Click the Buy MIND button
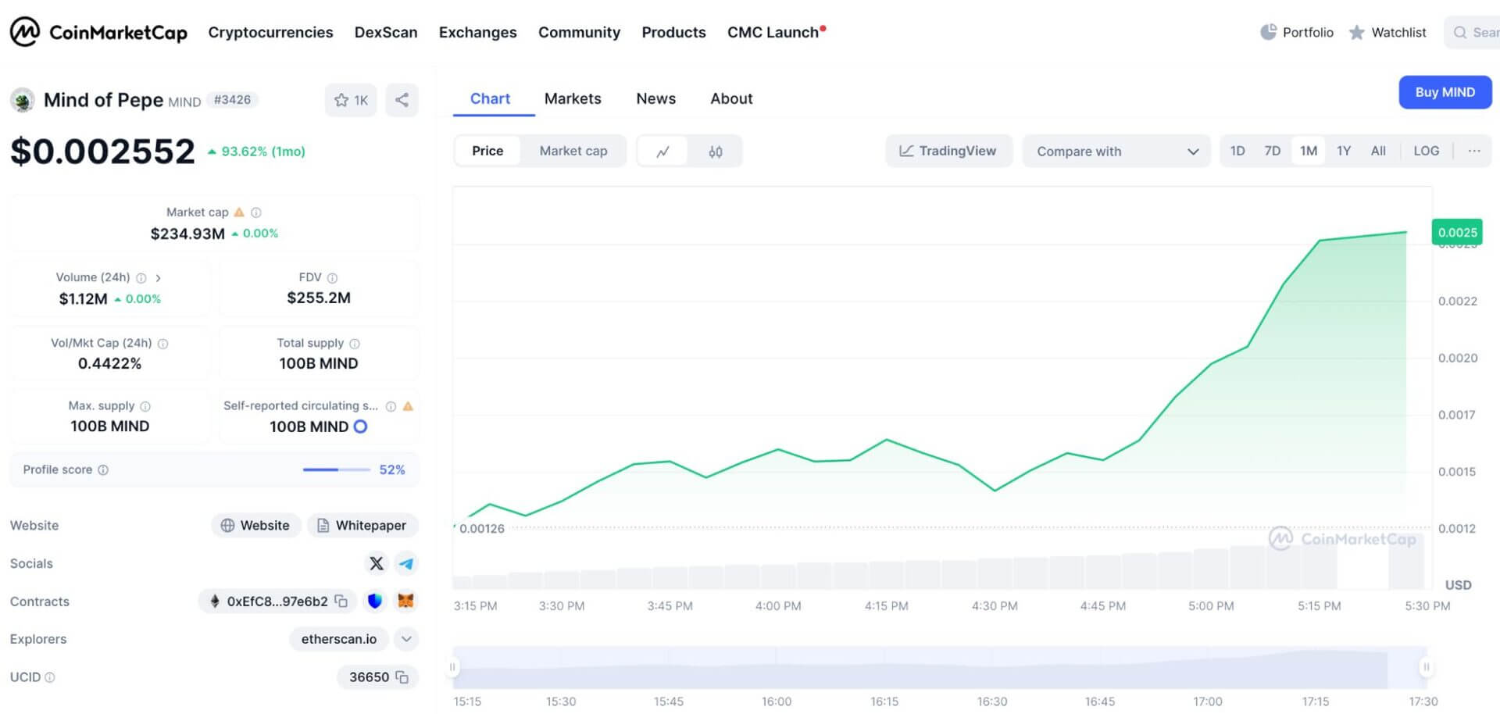 1445,92
